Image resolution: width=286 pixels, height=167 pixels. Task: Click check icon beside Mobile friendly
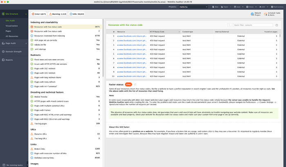(32, 97)
